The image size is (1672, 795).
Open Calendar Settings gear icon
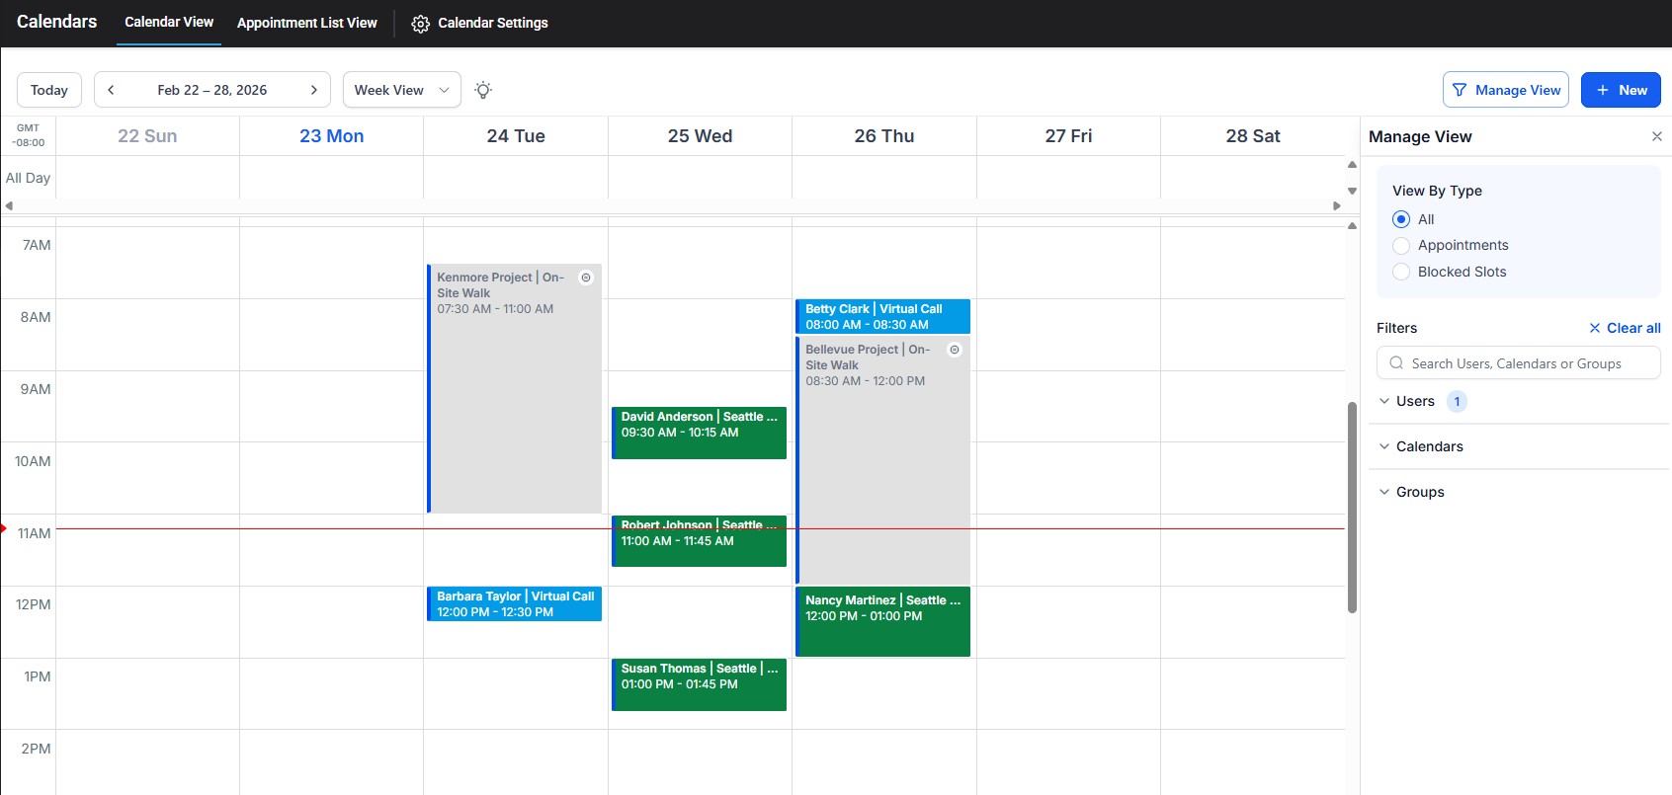pos(420,24)
